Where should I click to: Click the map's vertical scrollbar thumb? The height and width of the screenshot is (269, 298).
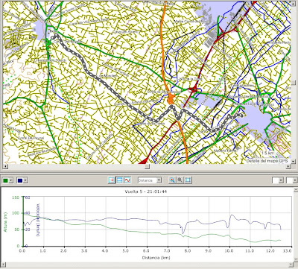(294, 83)
